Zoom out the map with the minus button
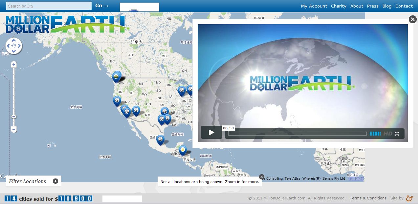 [x=14, y=130]
